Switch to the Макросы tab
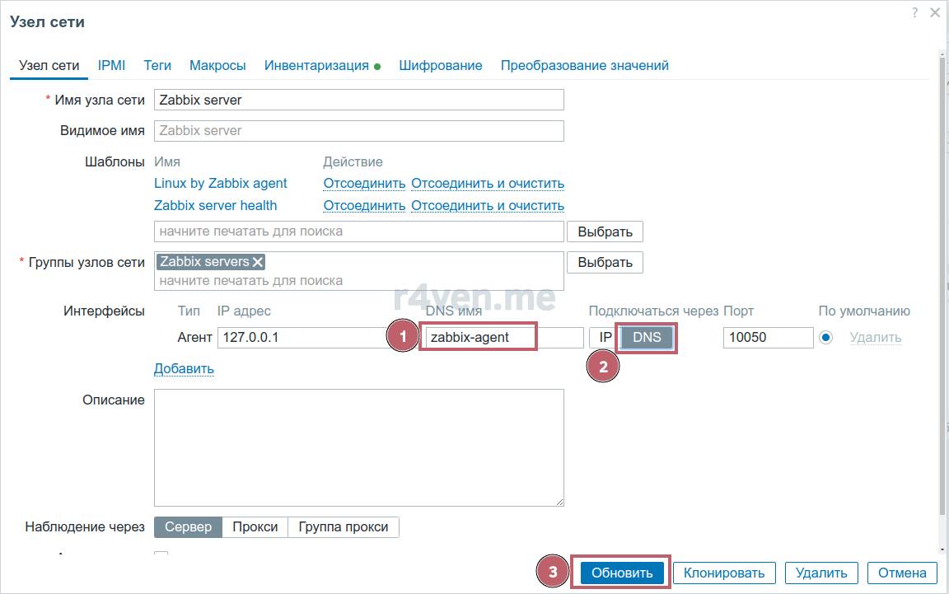 click(217, 65)
